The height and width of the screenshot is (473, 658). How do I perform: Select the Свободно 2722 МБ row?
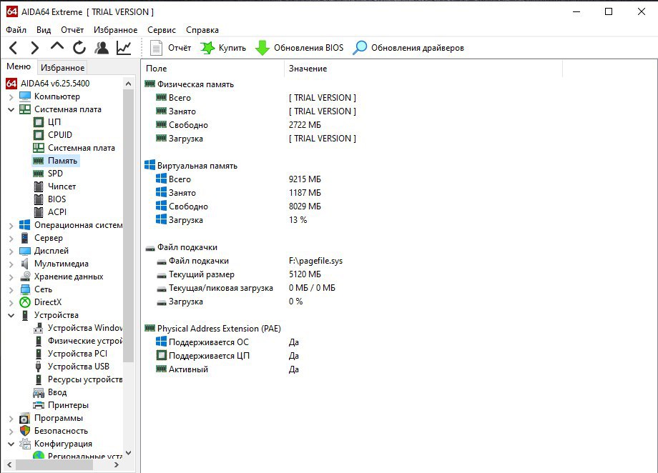(238, 125)
